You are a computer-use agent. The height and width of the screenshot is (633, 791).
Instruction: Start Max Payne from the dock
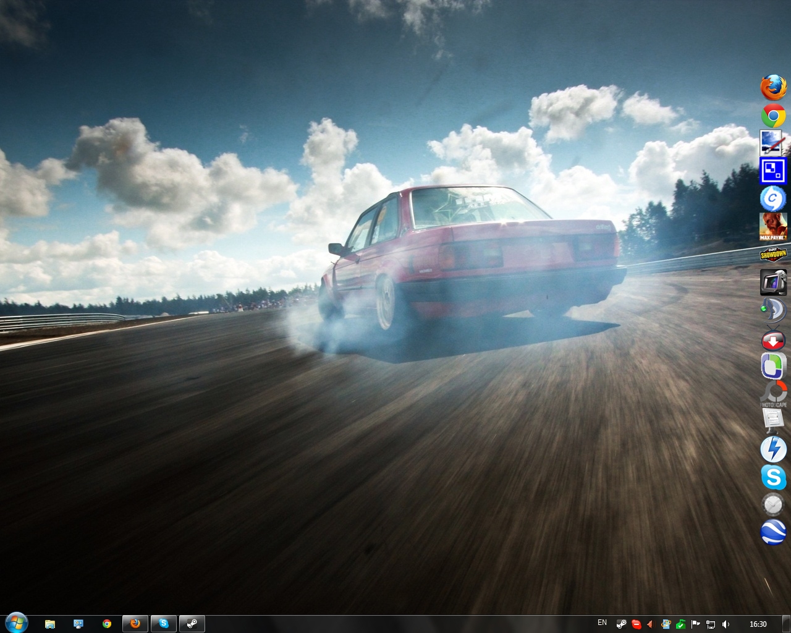773,226
